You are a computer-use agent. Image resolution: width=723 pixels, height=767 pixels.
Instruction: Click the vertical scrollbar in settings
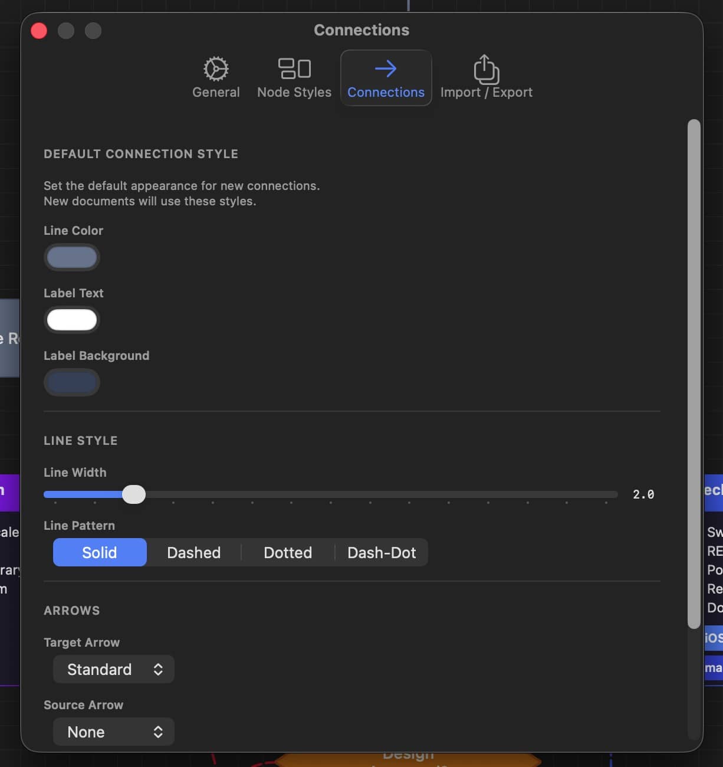click(694, 373)
